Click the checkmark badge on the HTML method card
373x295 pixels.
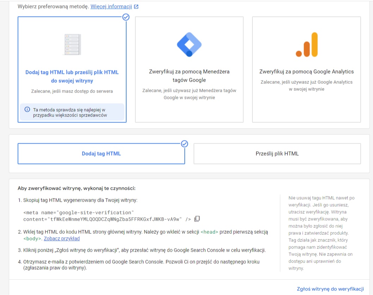[x=126, y=17]
